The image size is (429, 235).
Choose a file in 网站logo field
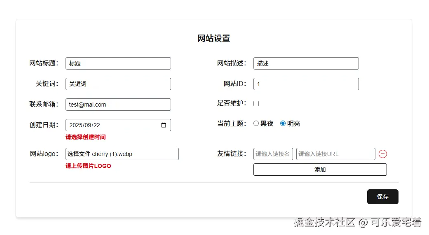click(79, 154)
